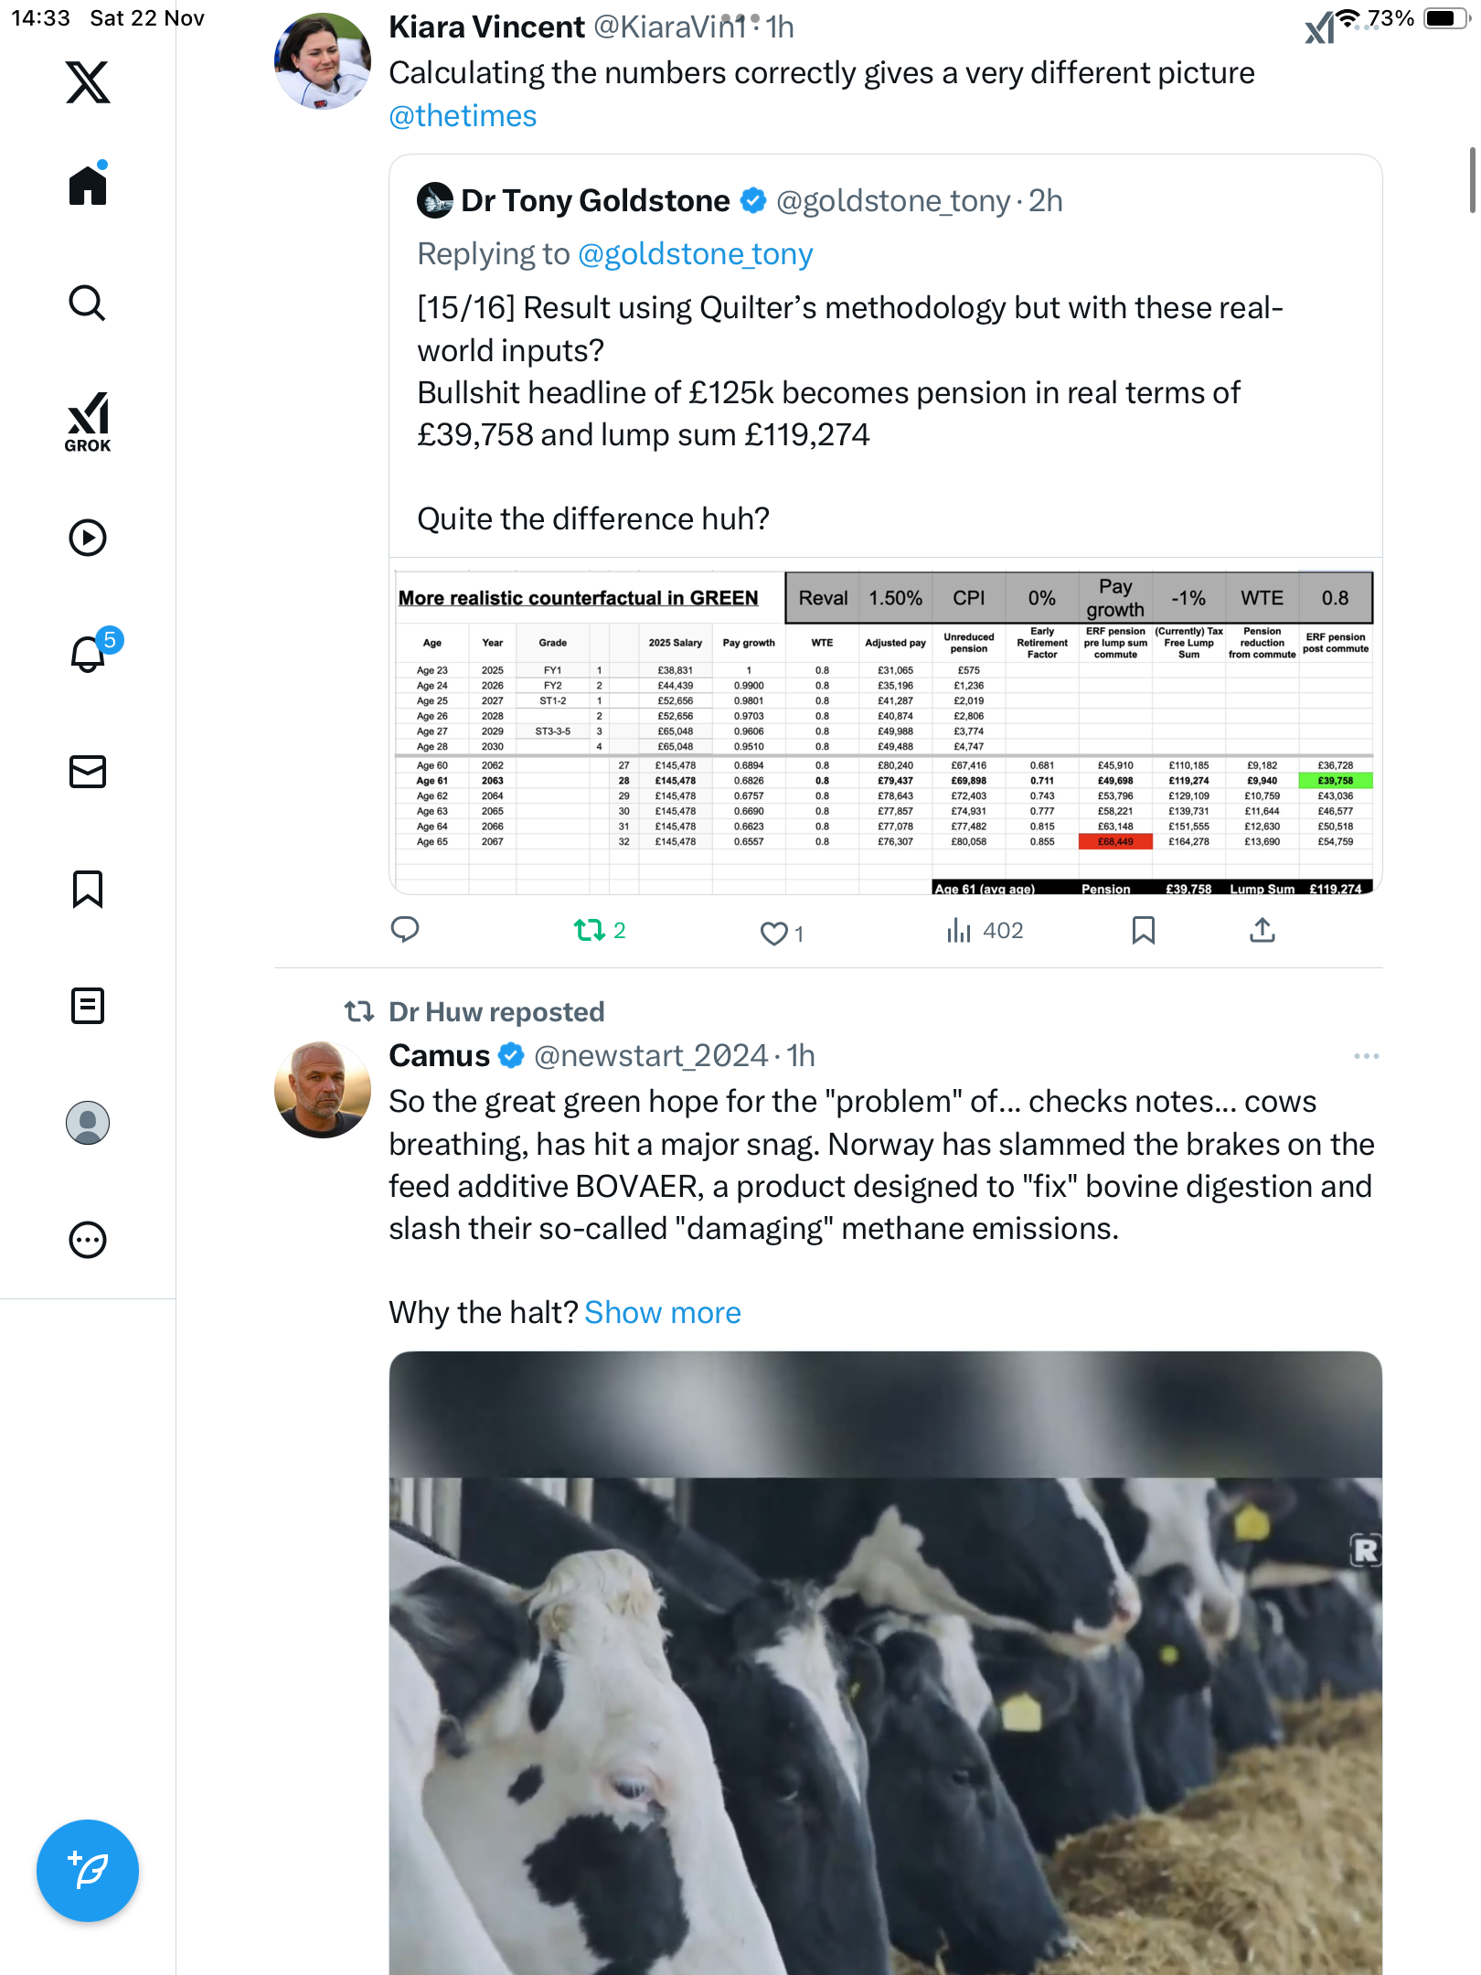Like Kiara Vincent's post
The width and height of the screenshot is (1481, 1975).
tap(773, 933)
